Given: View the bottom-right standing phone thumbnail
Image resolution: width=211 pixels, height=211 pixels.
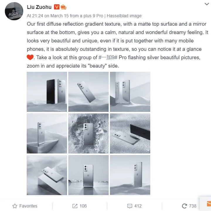Looking at the screenshot, I should (x=130, y=175).
